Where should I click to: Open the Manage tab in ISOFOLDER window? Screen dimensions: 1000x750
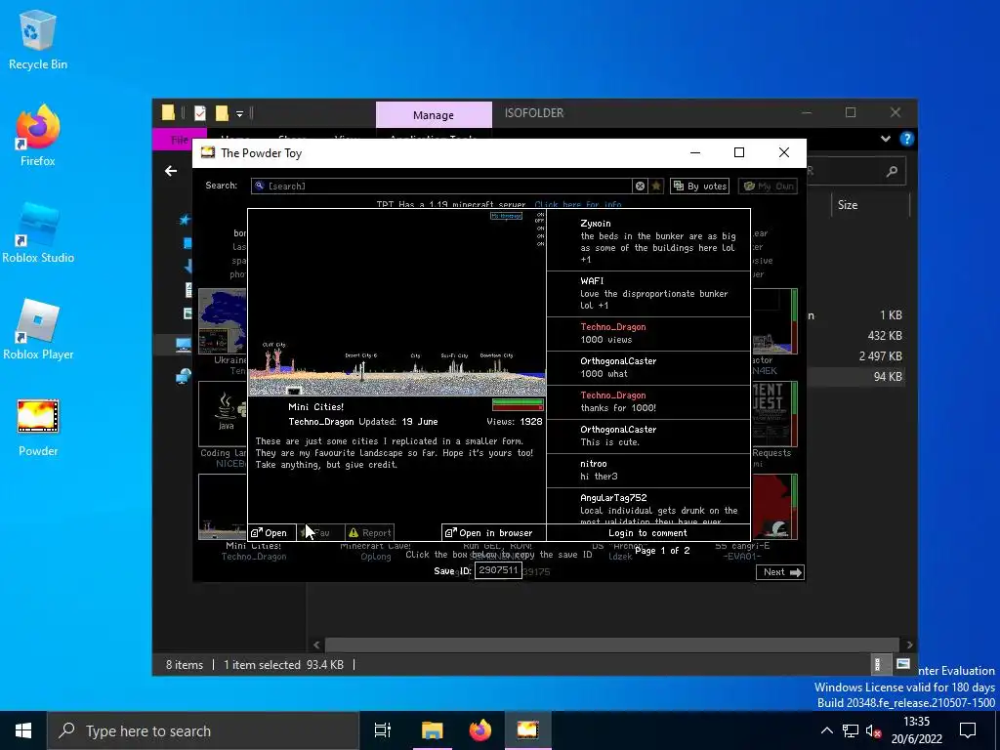pos(434,115)
